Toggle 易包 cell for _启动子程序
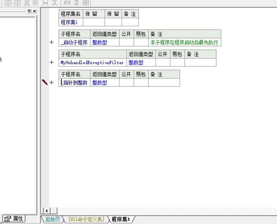The height and width of the screenshot is (224, 277). (141, 42)
